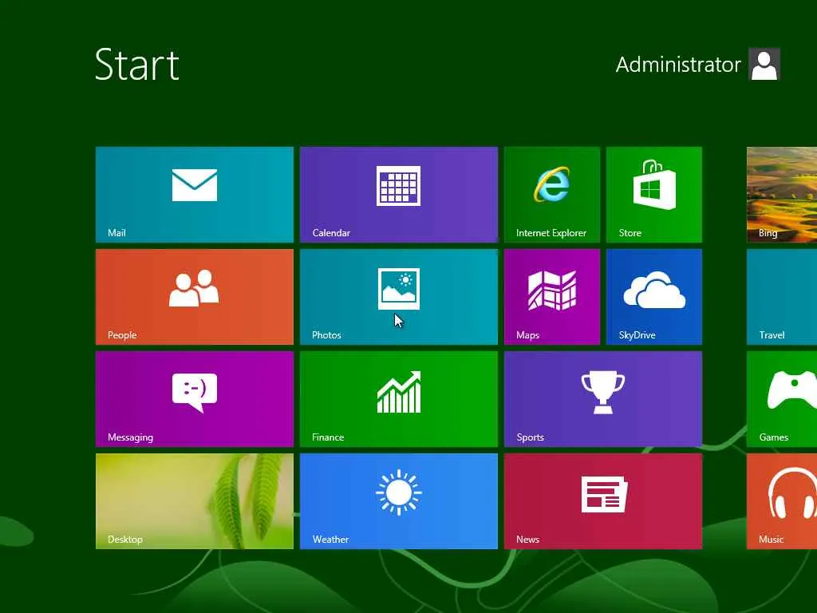
Task: Open the Finance tile
Action: pos(399,399)
